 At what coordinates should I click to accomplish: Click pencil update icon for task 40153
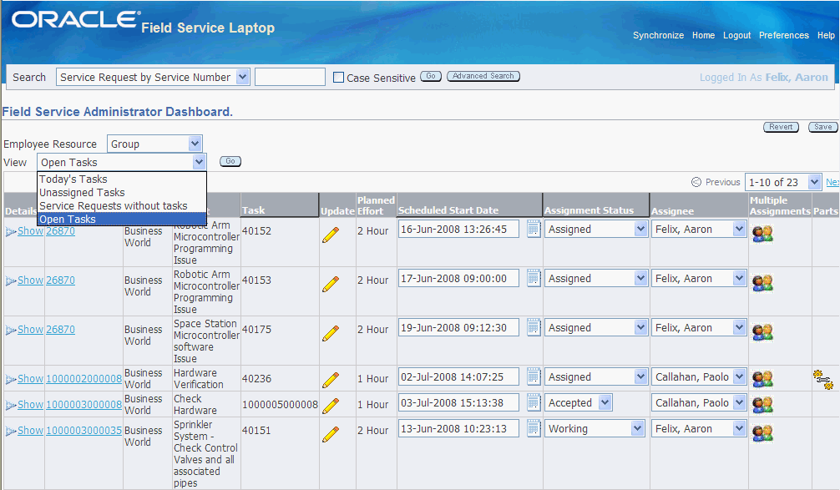(331, 284)
